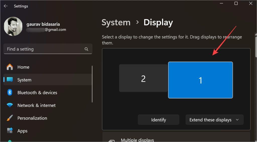Open the Personalization section
257x142 pixels.
47,118
